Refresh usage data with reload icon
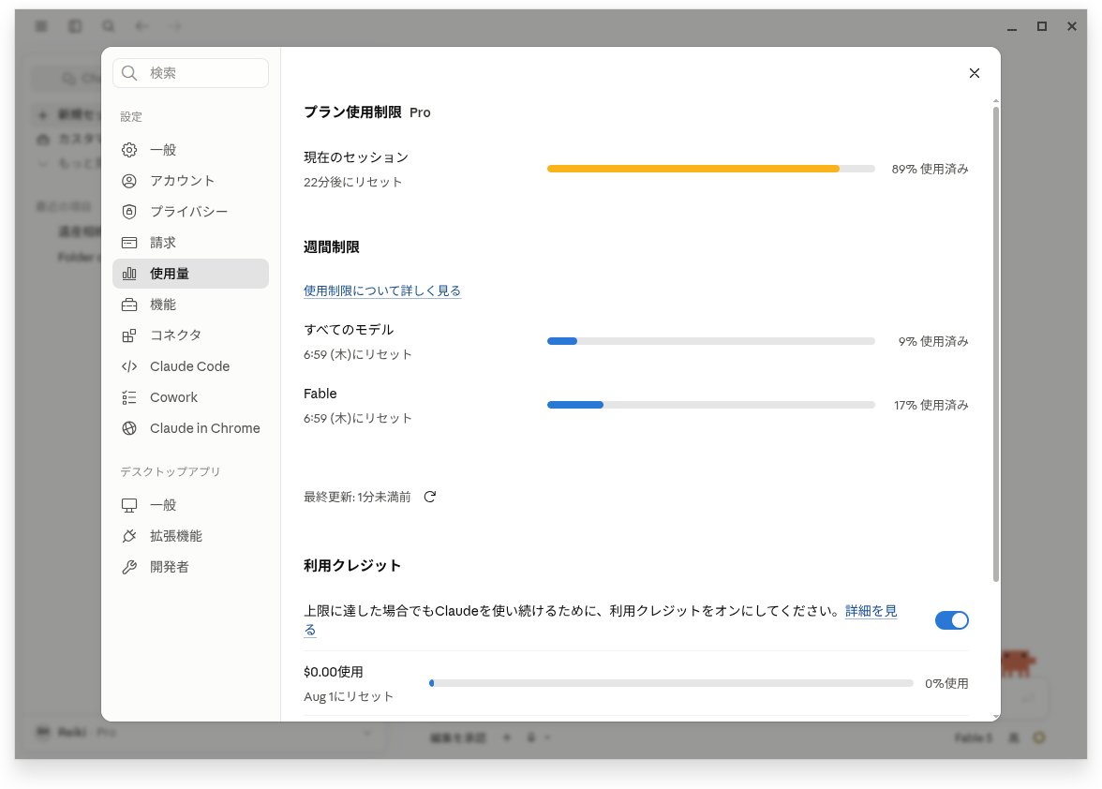Viewport: 1102px width, 789px height. 430,497
